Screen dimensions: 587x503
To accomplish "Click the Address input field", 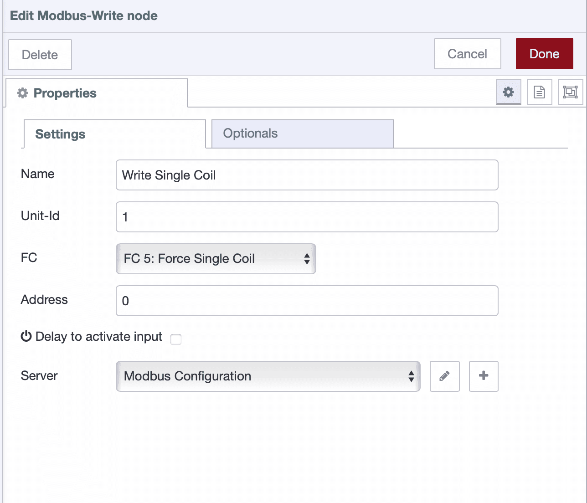I will [307, 301].
